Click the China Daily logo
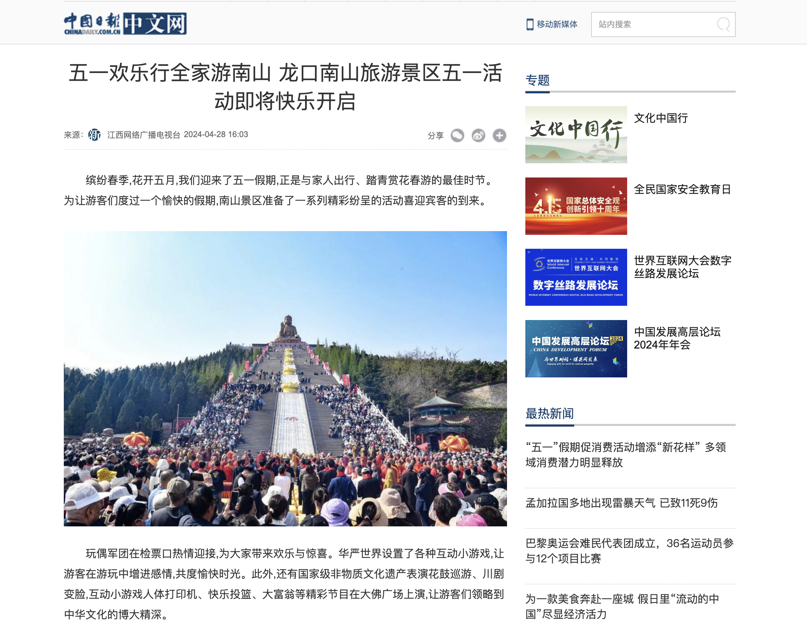Screen dimensions: 807x636 pyautogui.click(x=125, y=24)
